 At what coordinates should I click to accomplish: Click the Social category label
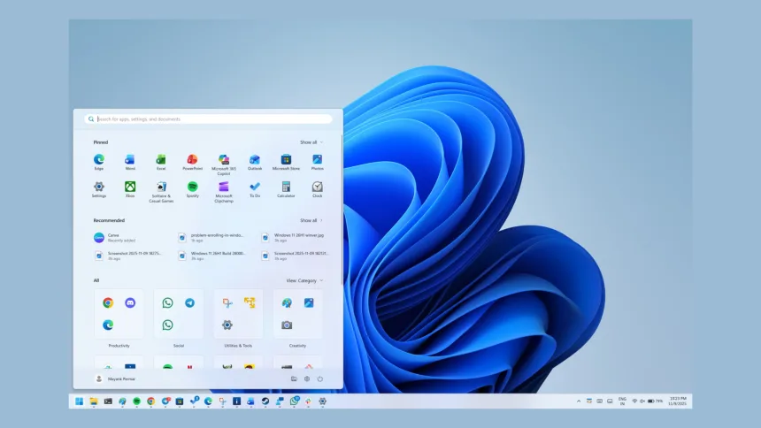point(179,346)
